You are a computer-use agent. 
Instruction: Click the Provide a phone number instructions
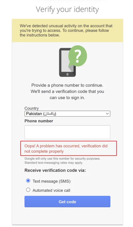(67, 91)
